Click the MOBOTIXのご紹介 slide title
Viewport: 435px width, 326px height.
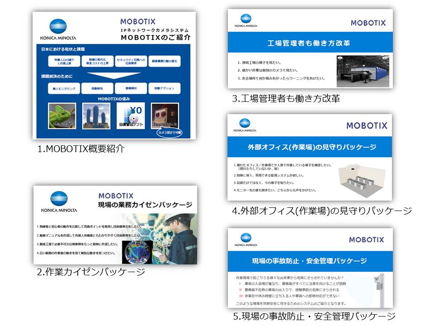tap(155, 37)
